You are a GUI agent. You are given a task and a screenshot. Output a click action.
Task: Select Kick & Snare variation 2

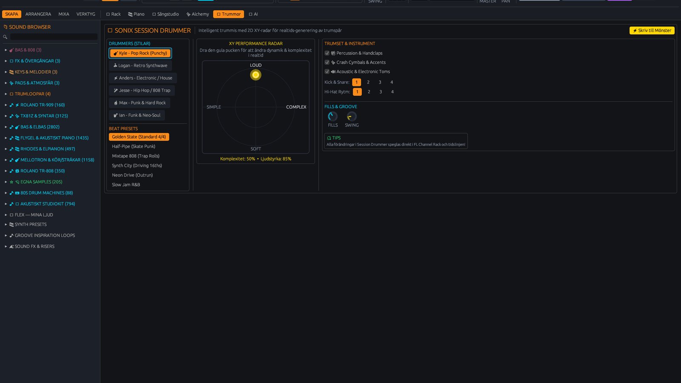tap(368, 82)
